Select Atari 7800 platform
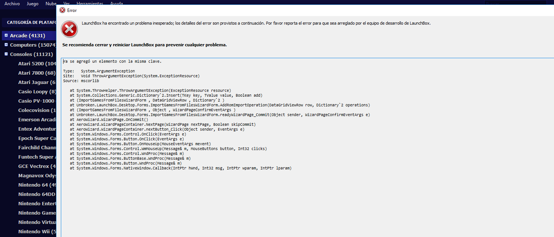The width and height of the screenshot is (554, 237). click(37, 73)
